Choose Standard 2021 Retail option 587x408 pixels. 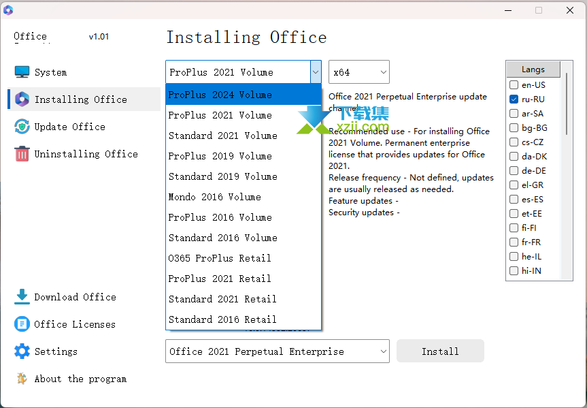tap(244, 299)
